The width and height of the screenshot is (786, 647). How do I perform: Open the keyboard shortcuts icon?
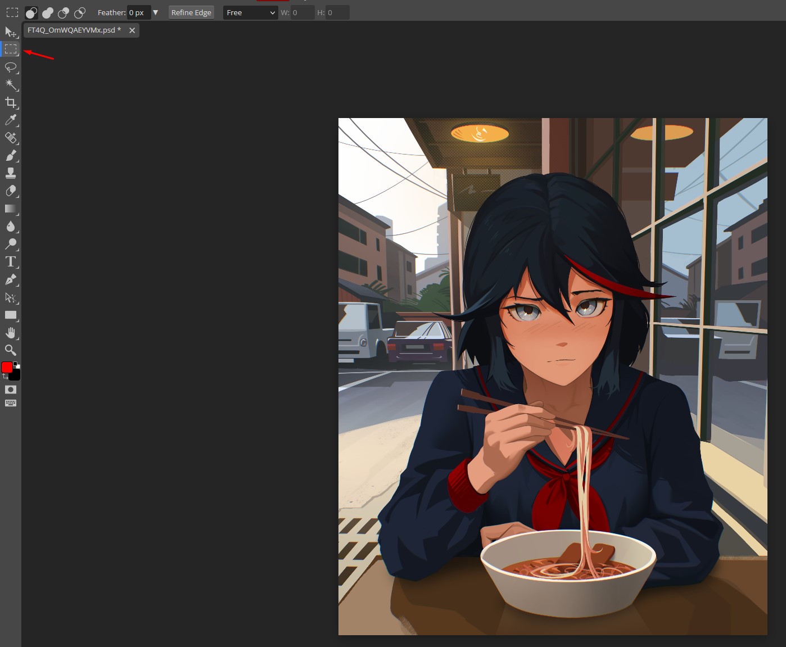tap(11, 403)
